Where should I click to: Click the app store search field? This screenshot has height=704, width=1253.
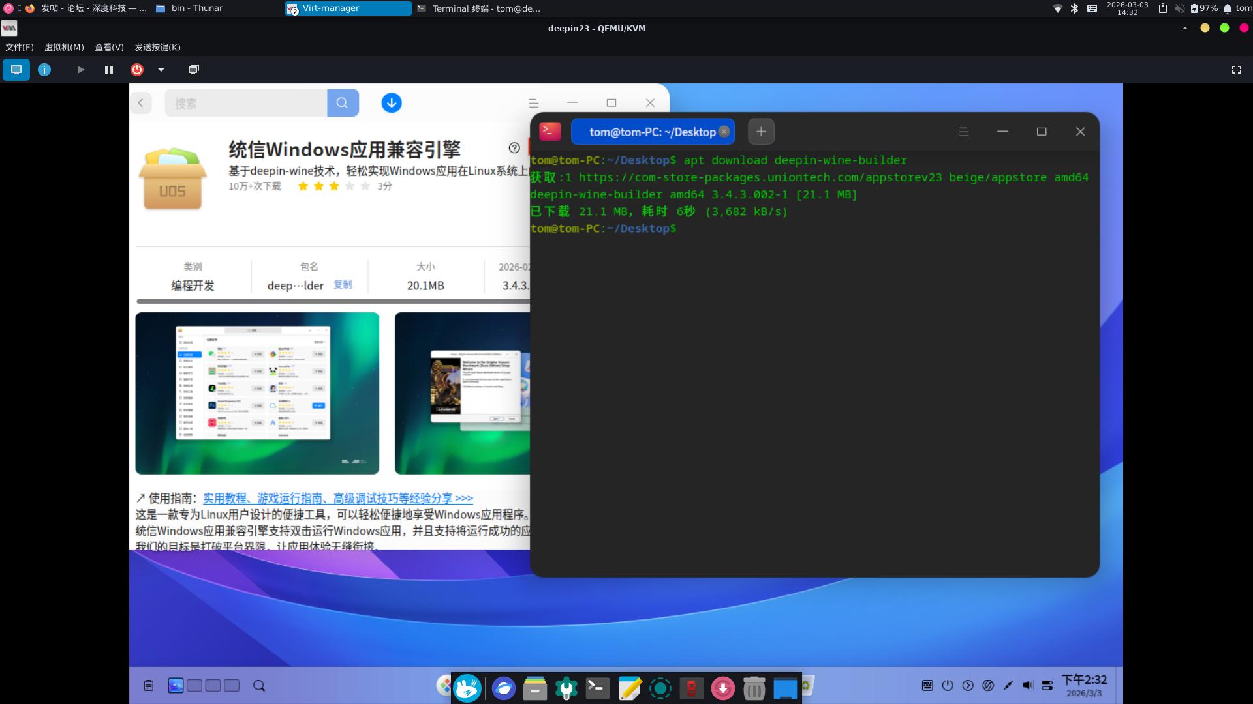pos(246,103)
